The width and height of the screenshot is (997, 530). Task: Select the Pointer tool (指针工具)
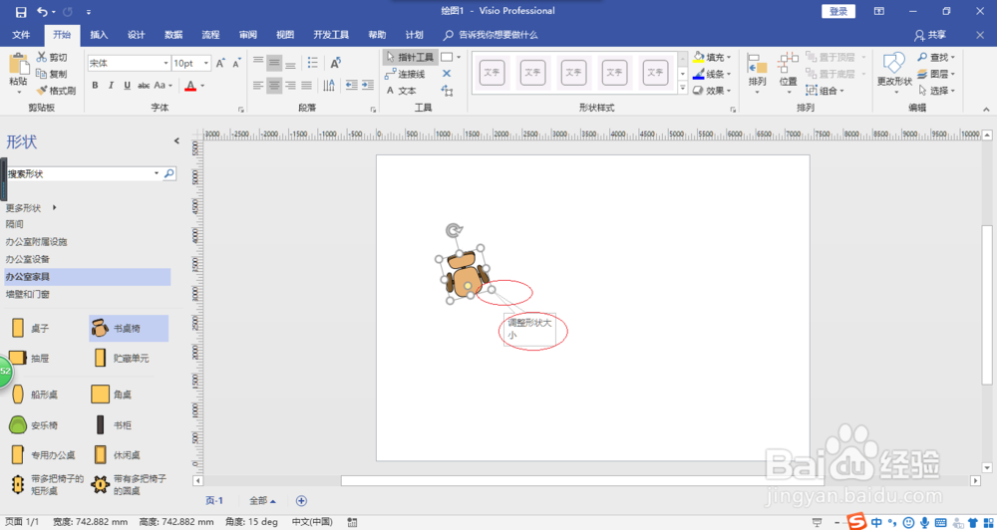410,57
